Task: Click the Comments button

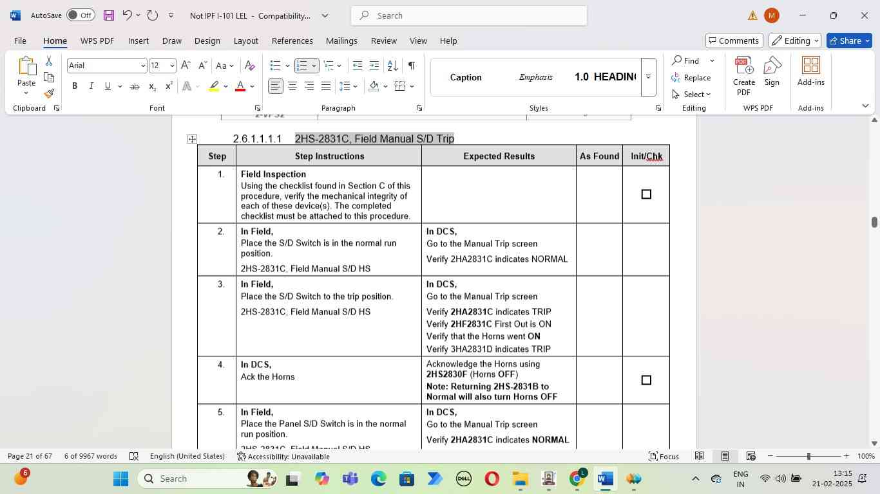Action: (734, 41)
